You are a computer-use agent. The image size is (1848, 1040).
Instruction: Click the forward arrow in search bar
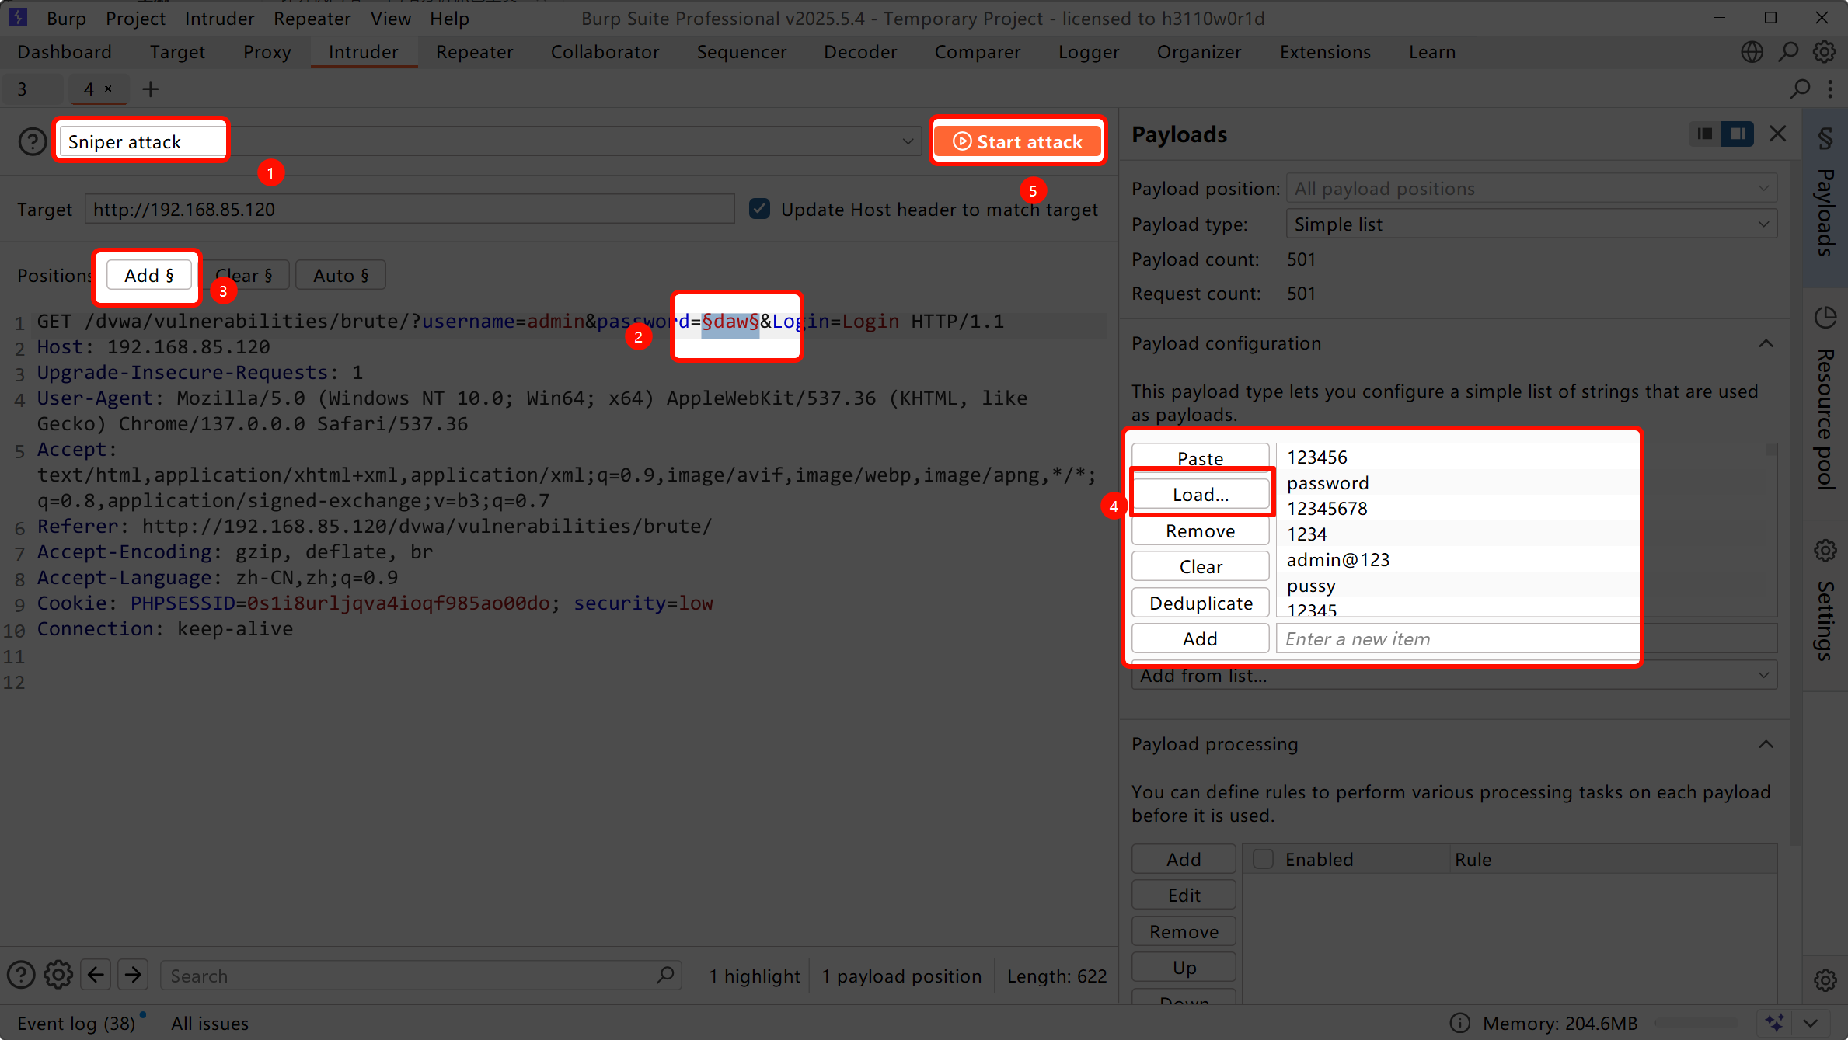tap(133, 975)
